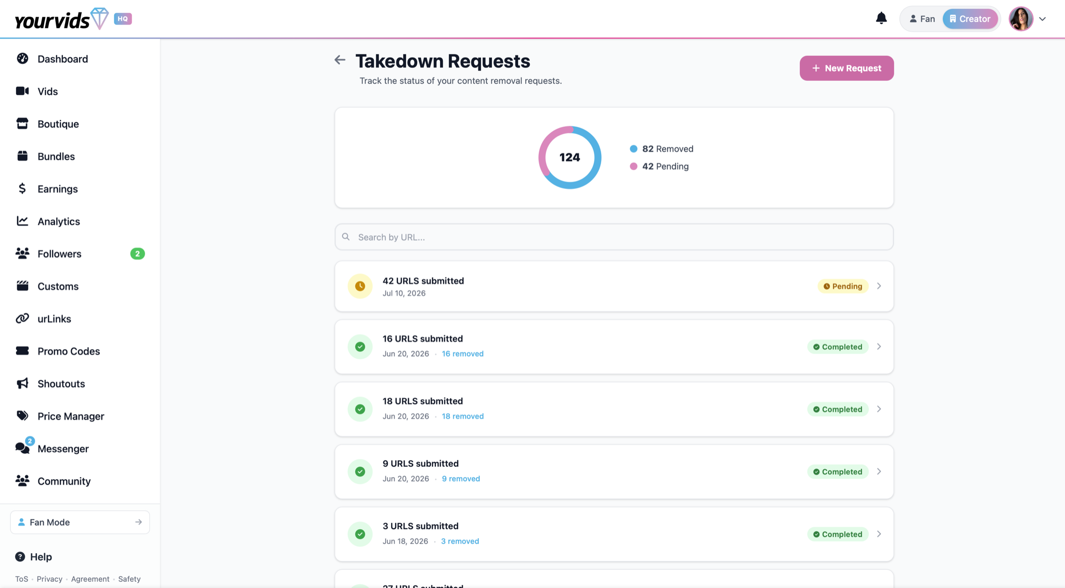Screen dimensions: 1065x588
Task: Click the Followers badge showing 2
Action: coord(137,254)
